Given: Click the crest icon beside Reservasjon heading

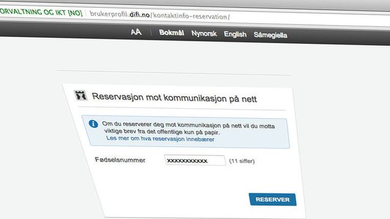Looking at the screenshot, I should coord(81,95).
